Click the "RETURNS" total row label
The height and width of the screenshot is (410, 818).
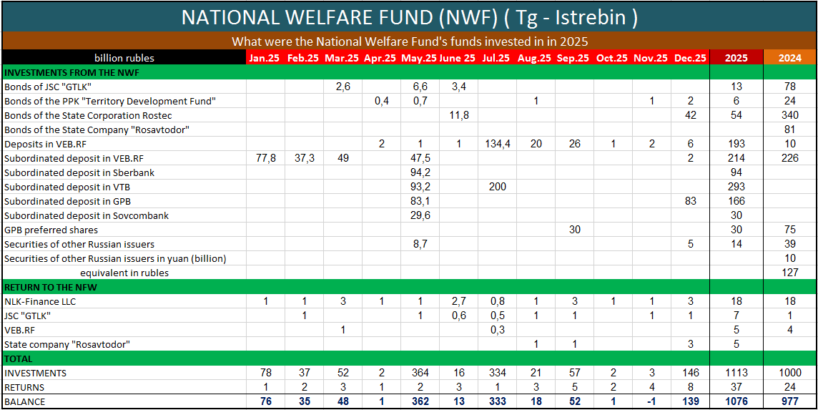(24, 387)
